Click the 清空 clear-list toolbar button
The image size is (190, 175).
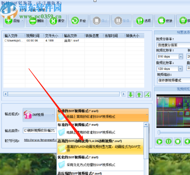57,21
